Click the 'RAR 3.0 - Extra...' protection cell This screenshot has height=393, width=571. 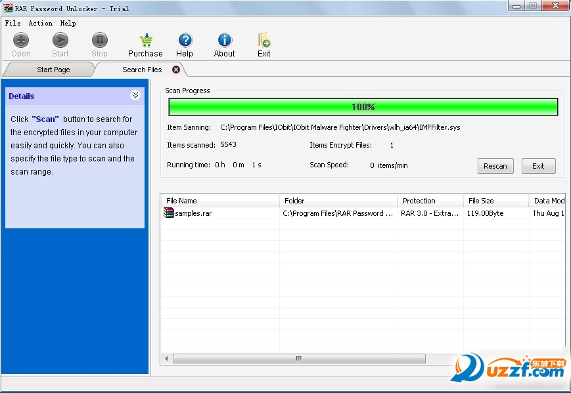(430, 213)
